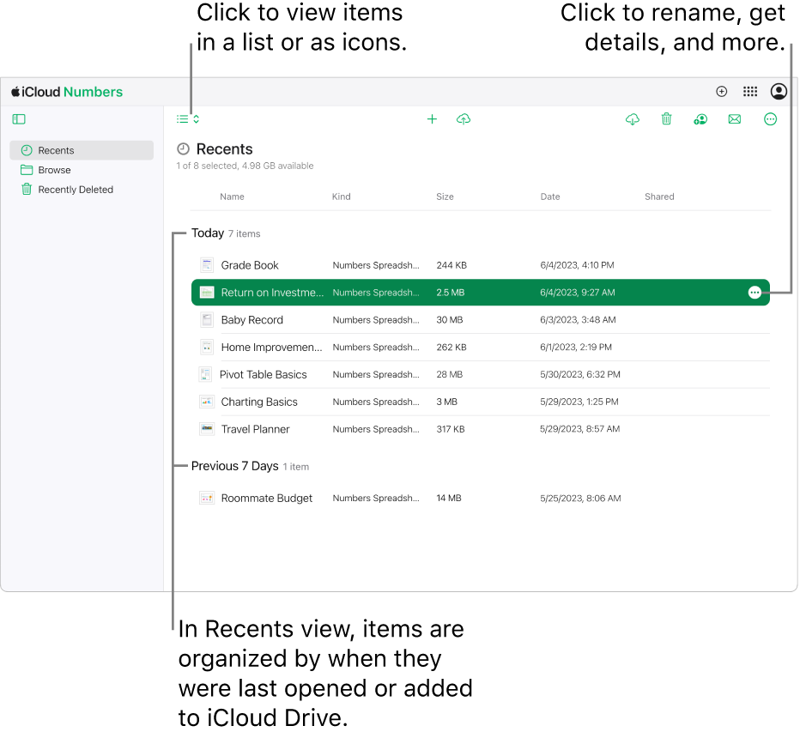Click the Pivot Table Basics thumbnail

pos(205,375)
